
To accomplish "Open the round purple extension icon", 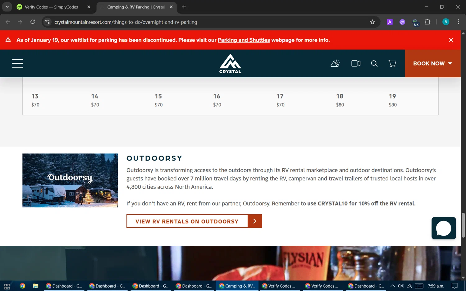I will pos(402,22).
